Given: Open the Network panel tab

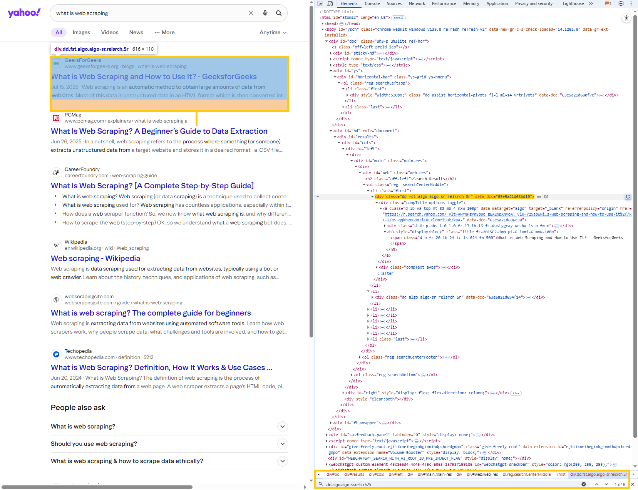Looking at the screenshot, I should click(417, 3).
